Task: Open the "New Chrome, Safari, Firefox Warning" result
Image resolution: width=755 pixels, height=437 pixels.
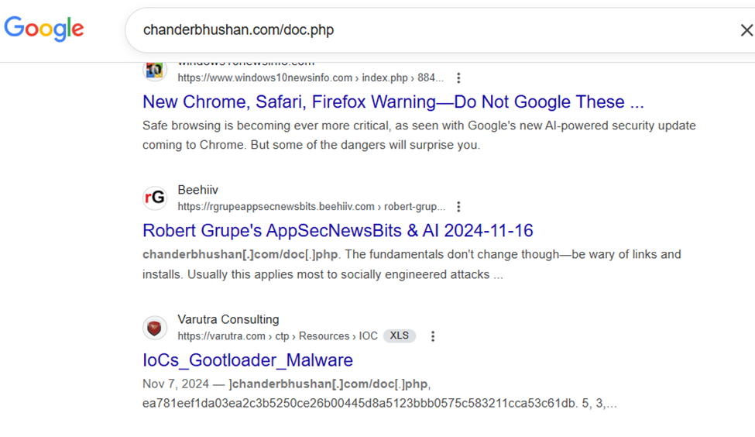Action: click(x=393, y=102)
